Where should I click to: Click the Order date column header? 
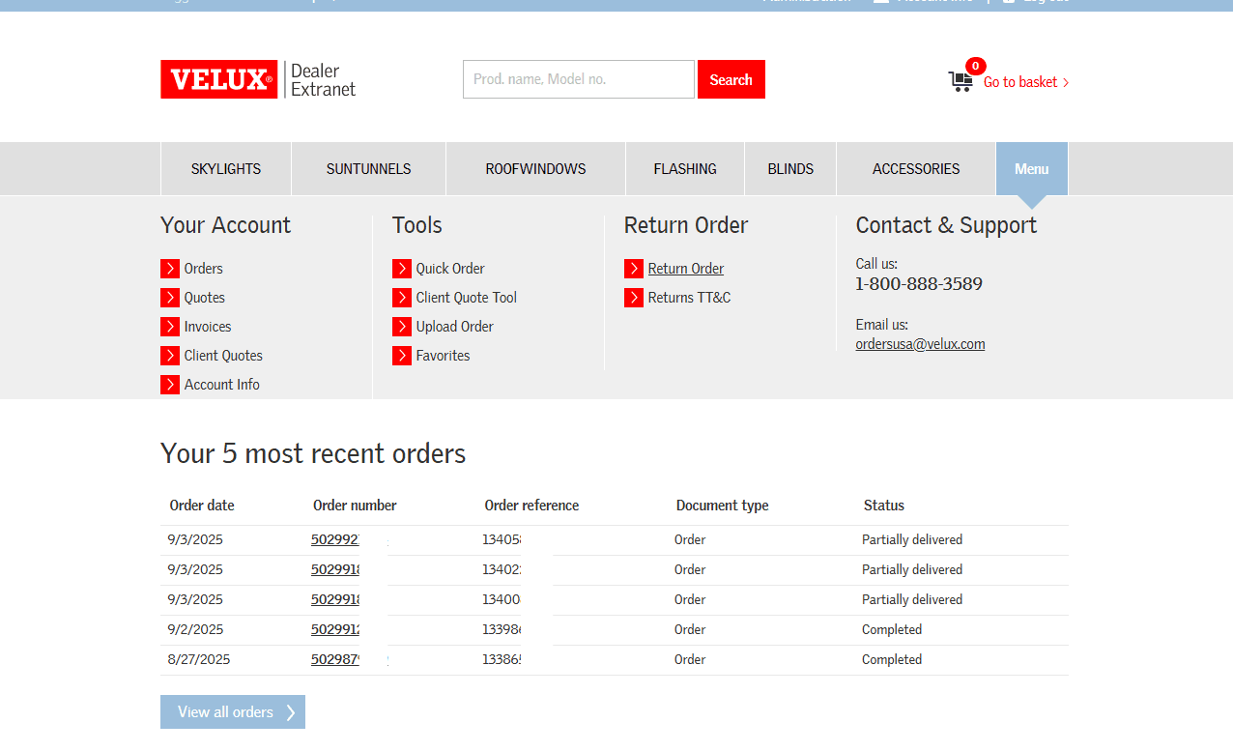click(x=202, y=506)
